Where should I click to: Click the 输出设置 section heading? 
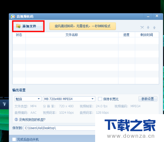point(19,90)
